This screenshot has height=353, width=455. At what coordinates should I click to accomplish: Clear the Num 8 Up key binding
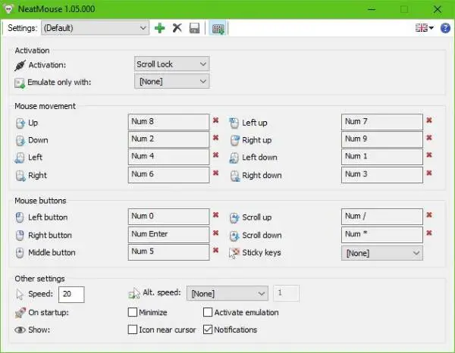(215, 120)
